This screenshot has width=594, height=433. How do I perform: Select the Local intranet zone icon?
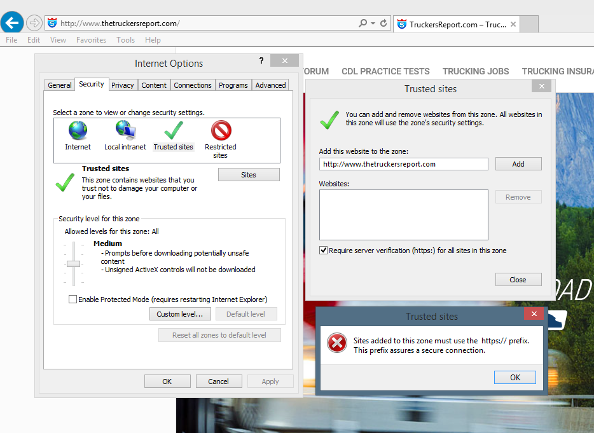[125, 131]
